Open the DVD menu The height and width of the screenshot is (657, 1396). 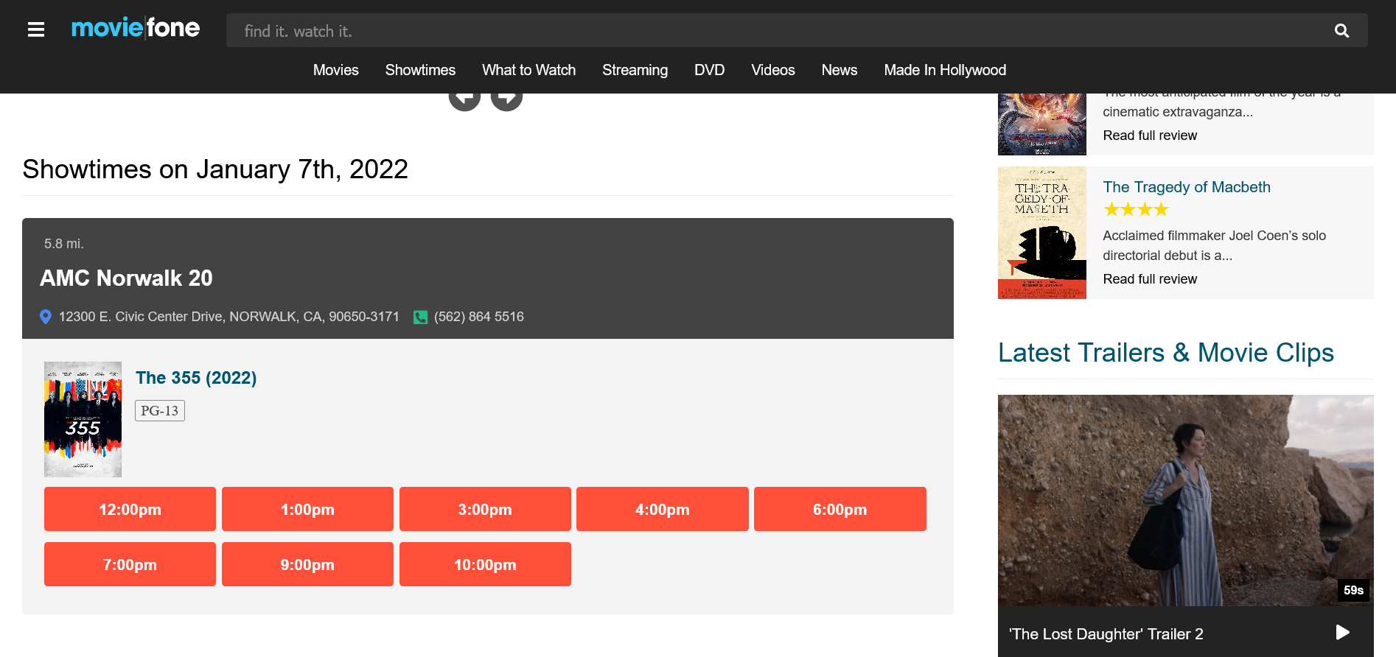click(x=709, y=70)
